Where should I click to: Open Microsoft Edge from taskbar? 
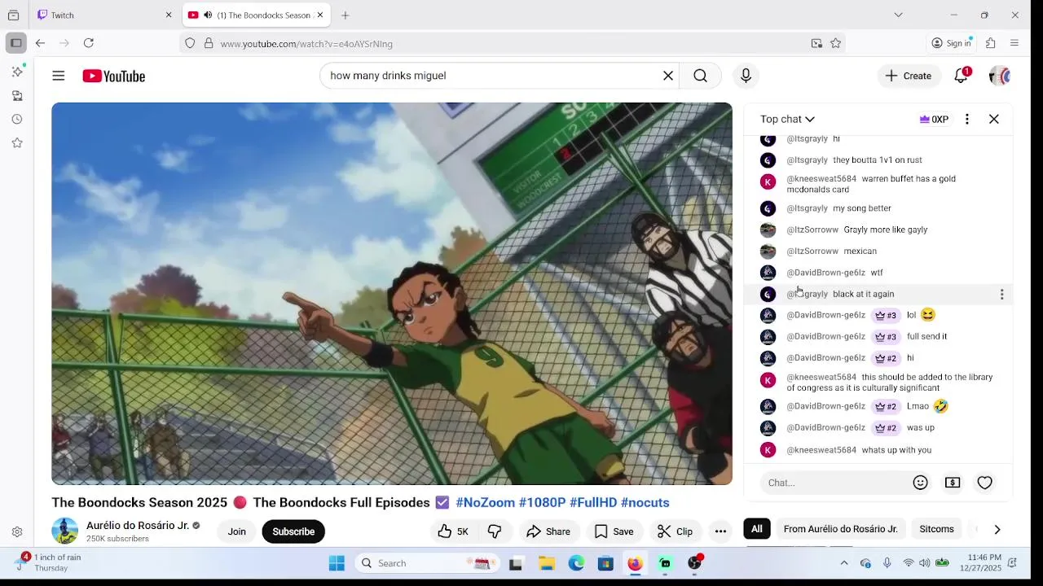576,563
